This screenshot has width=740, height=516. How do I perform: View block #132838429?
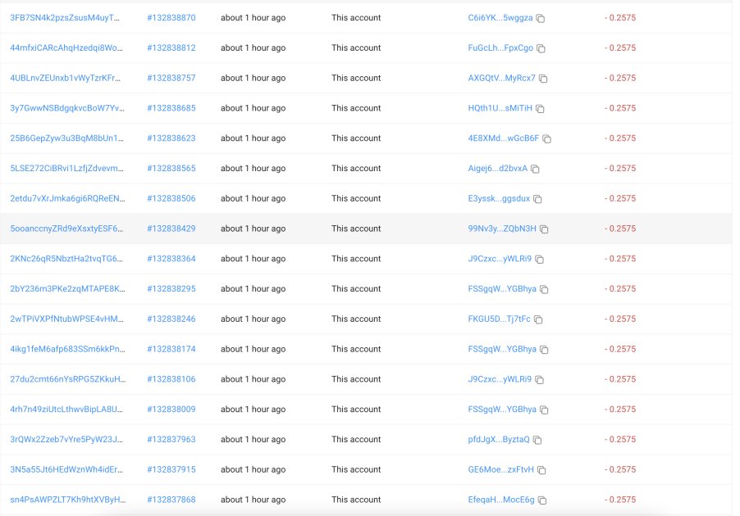click(171, 229)
